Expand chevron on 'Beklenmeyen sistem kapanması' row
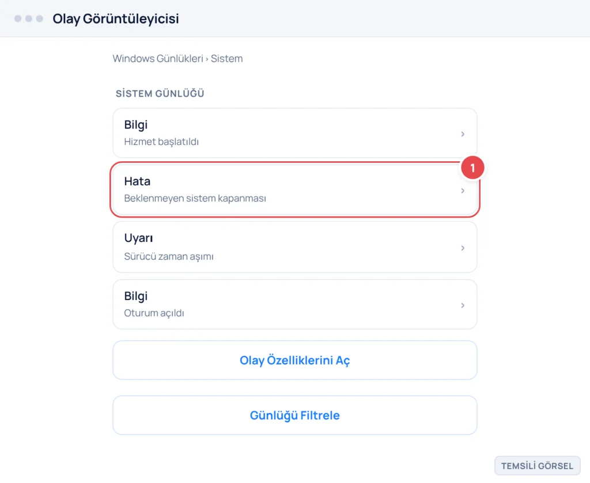Viewport: 590px width, 483px height. click(463, 191)
